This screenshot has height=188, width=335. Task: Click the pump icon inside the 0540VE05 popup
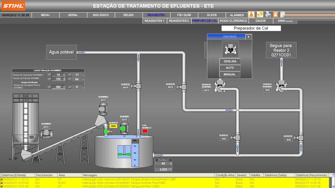[230, 49]
